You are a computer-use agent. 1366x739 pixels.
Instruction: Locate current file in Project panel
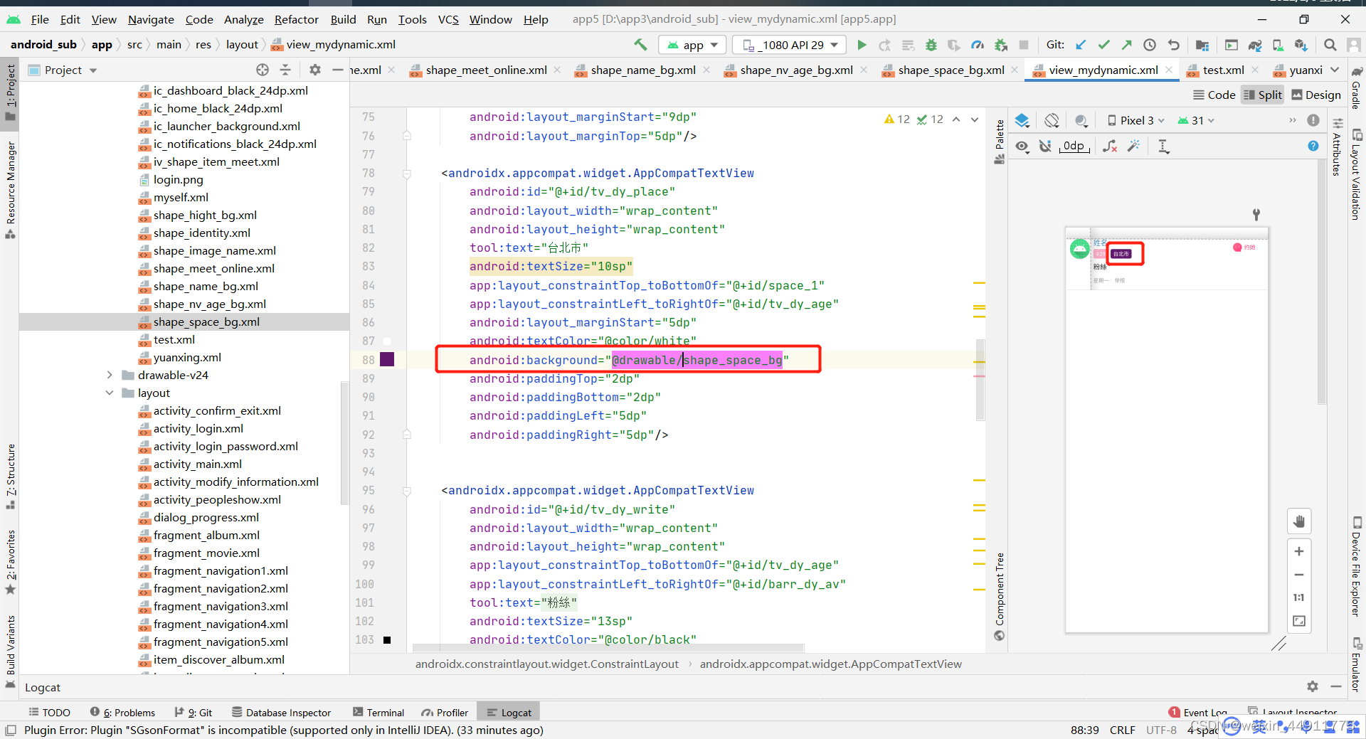point(263,70)
